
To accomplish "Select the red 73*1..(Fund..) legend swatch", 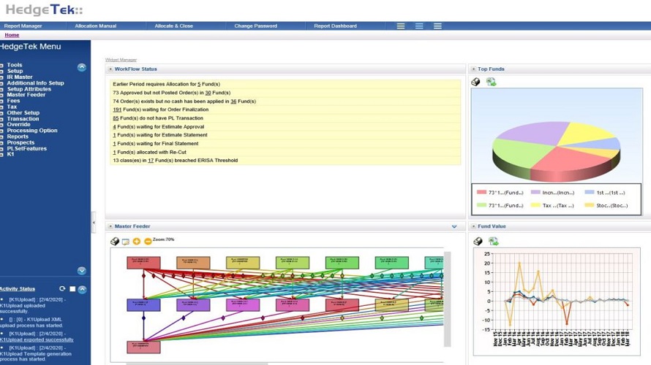I will click(x=481, y=192).
